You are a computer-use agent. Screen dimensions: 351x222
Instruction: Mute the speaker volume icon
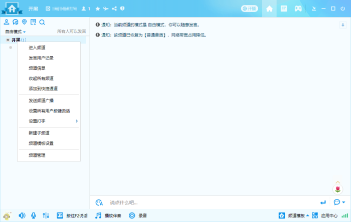tap(22, 215)
